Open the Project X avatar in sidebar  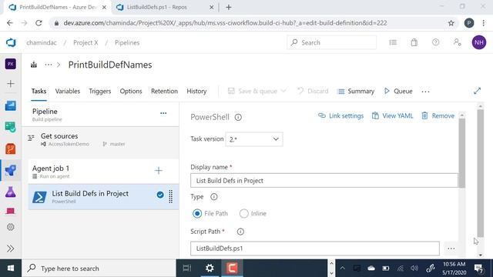[10, 64]
